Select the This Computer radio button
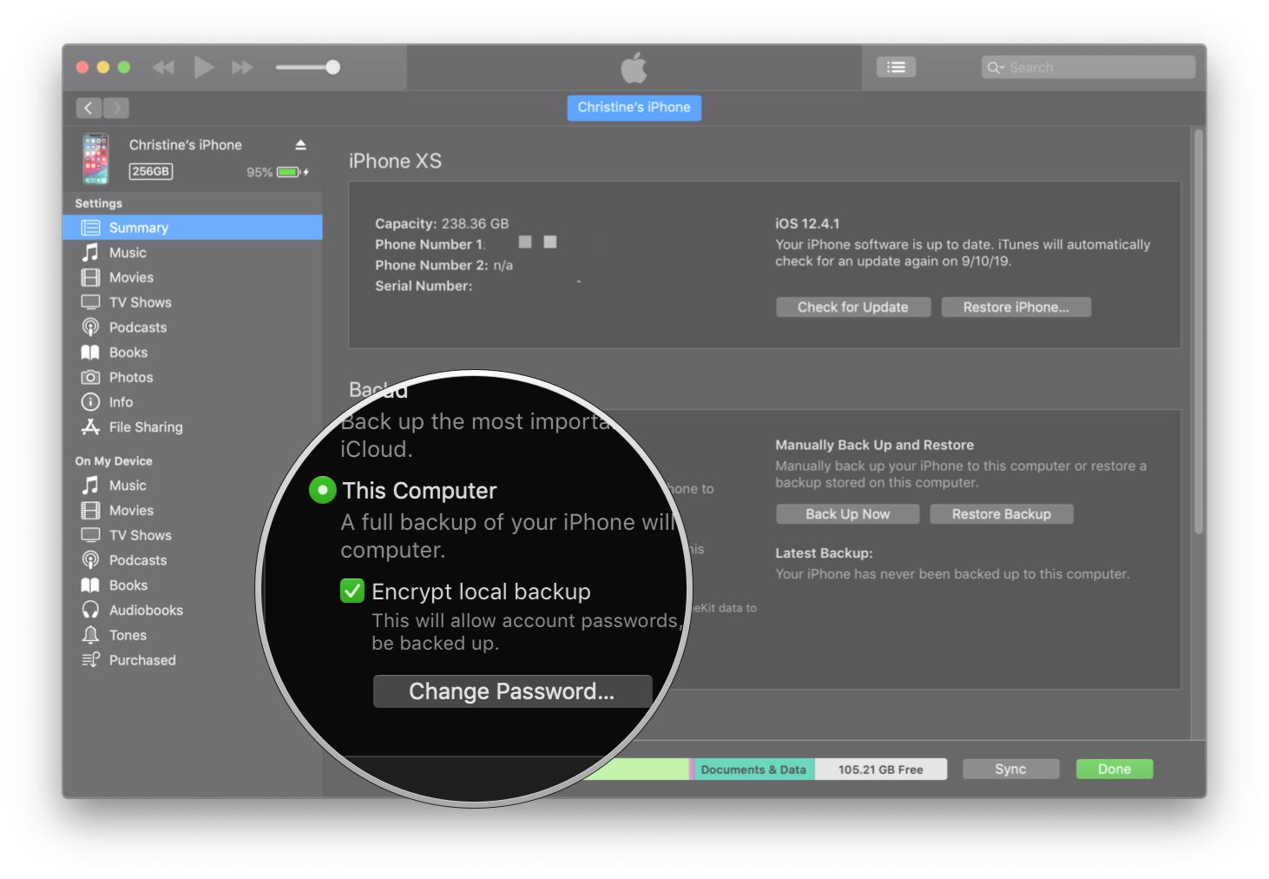The height and width of the screenshot is (879, 1269). click(x=322, y=491)
